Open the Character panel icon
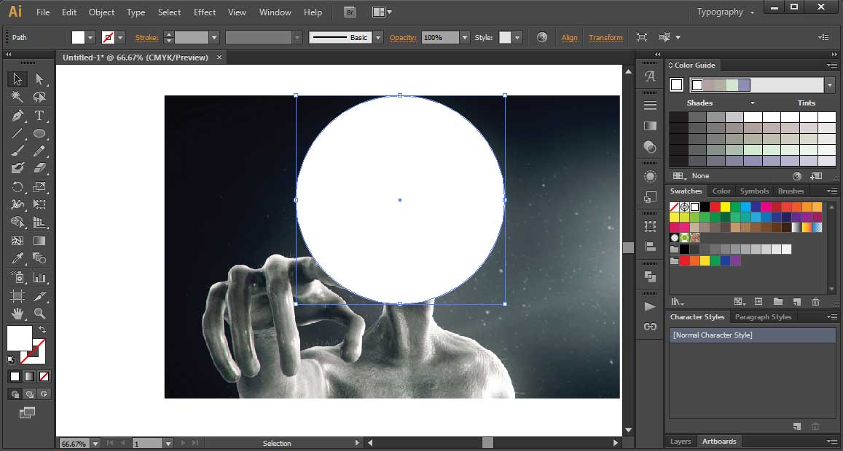The width and height of the screenshot is (843, 451). tap(648, 76)
